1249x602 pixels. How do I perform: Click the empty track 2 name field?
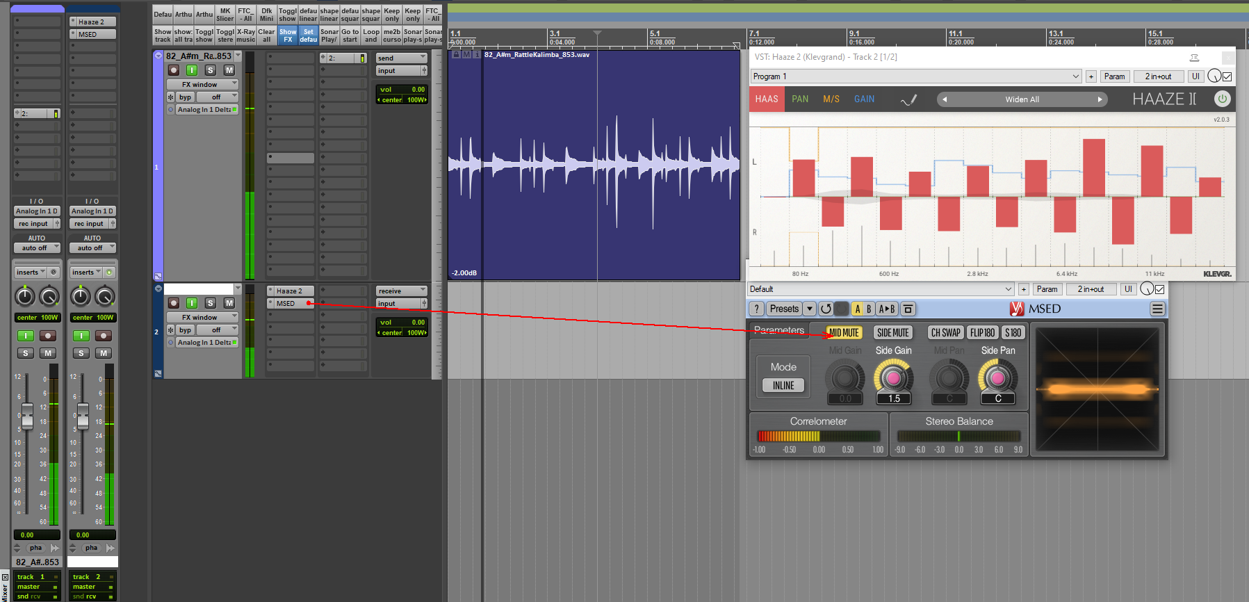199,289
